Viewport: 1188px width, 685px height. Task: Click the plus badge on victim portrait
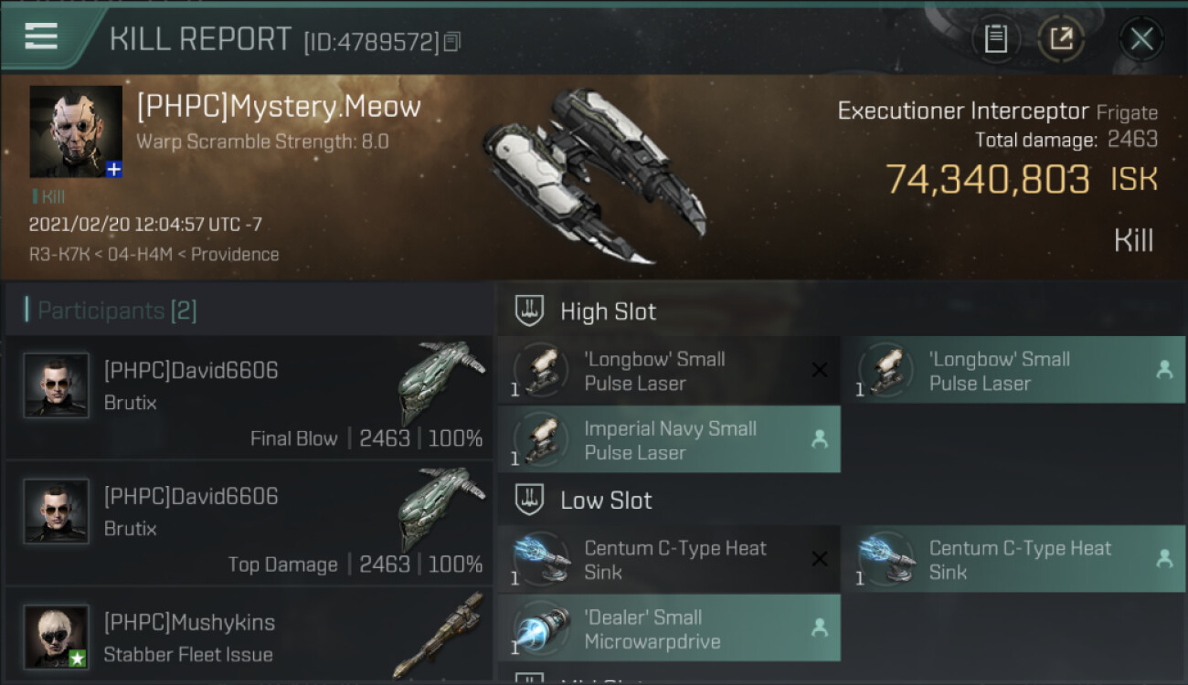[x=113, y=170]
